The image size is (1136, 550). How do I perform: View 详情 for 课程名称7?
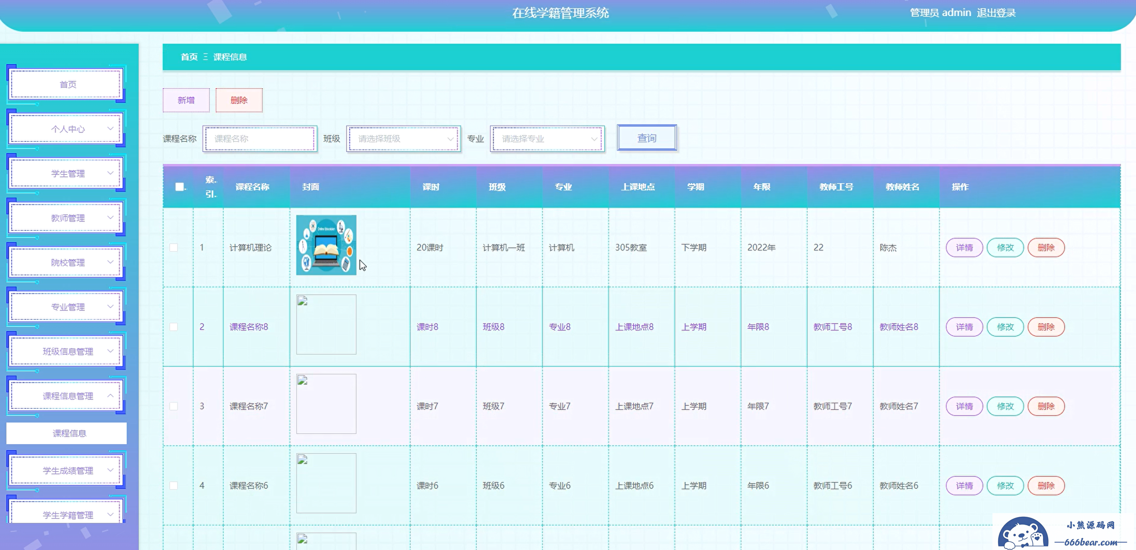coord(964,406)
